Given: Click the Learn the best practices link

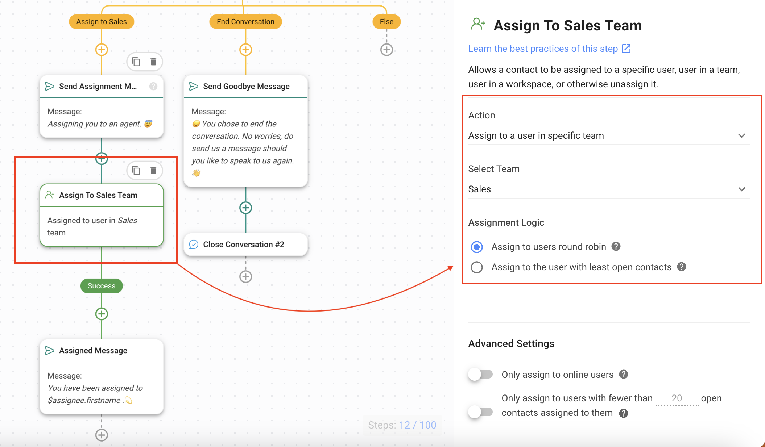Looking at the screenshot, I should tap(543, 48).
